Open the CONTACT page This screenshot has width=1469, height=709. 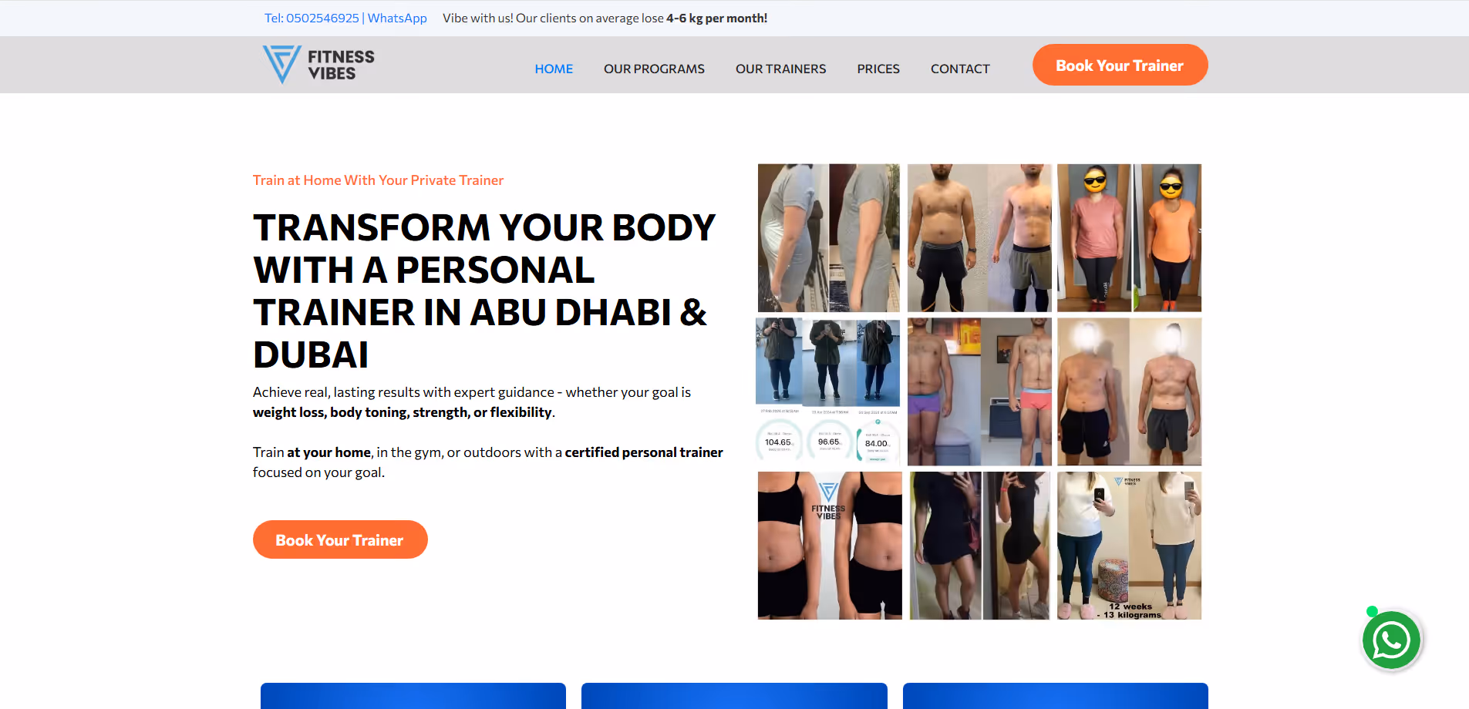960,69
